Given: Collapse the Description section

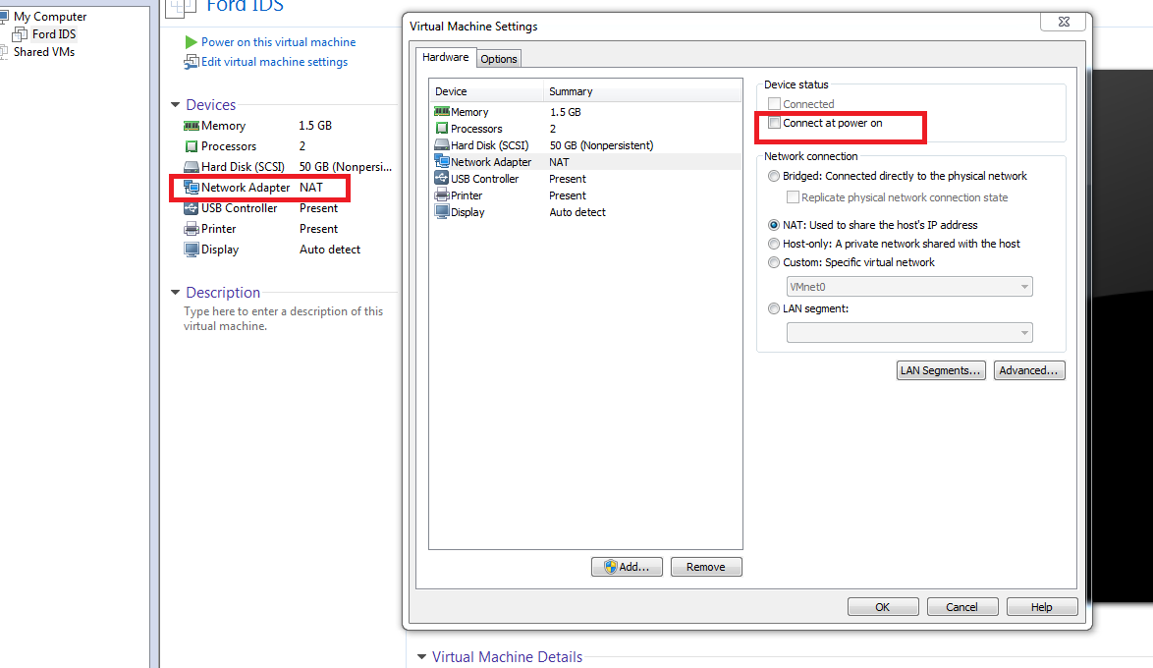Looking at the screenshot, I should (x=175, y=292).
